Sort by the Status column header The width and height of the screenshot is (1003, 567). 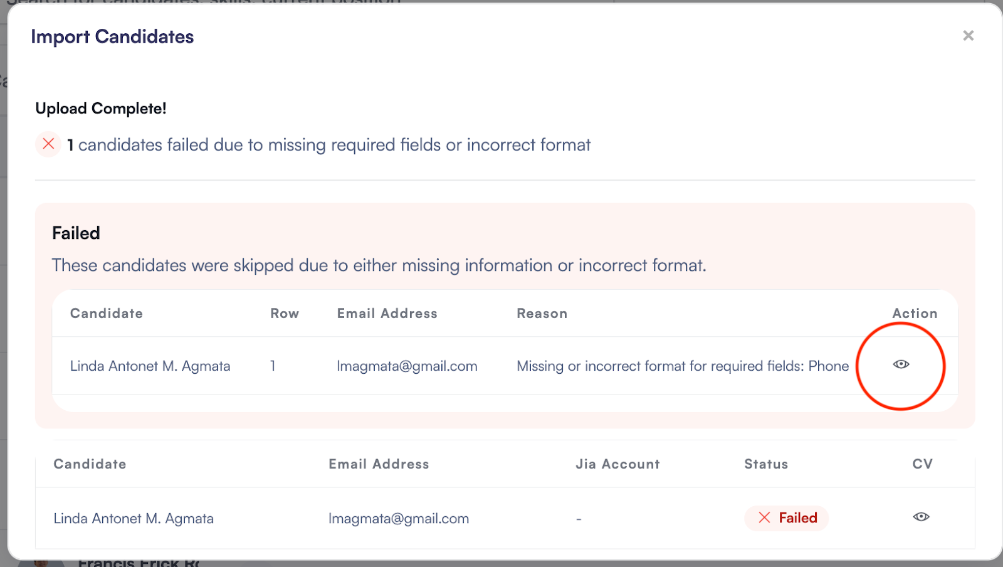coord(766,464)
